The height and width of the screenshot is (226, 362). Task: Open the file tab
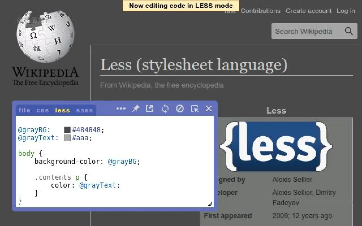(24, 110)
